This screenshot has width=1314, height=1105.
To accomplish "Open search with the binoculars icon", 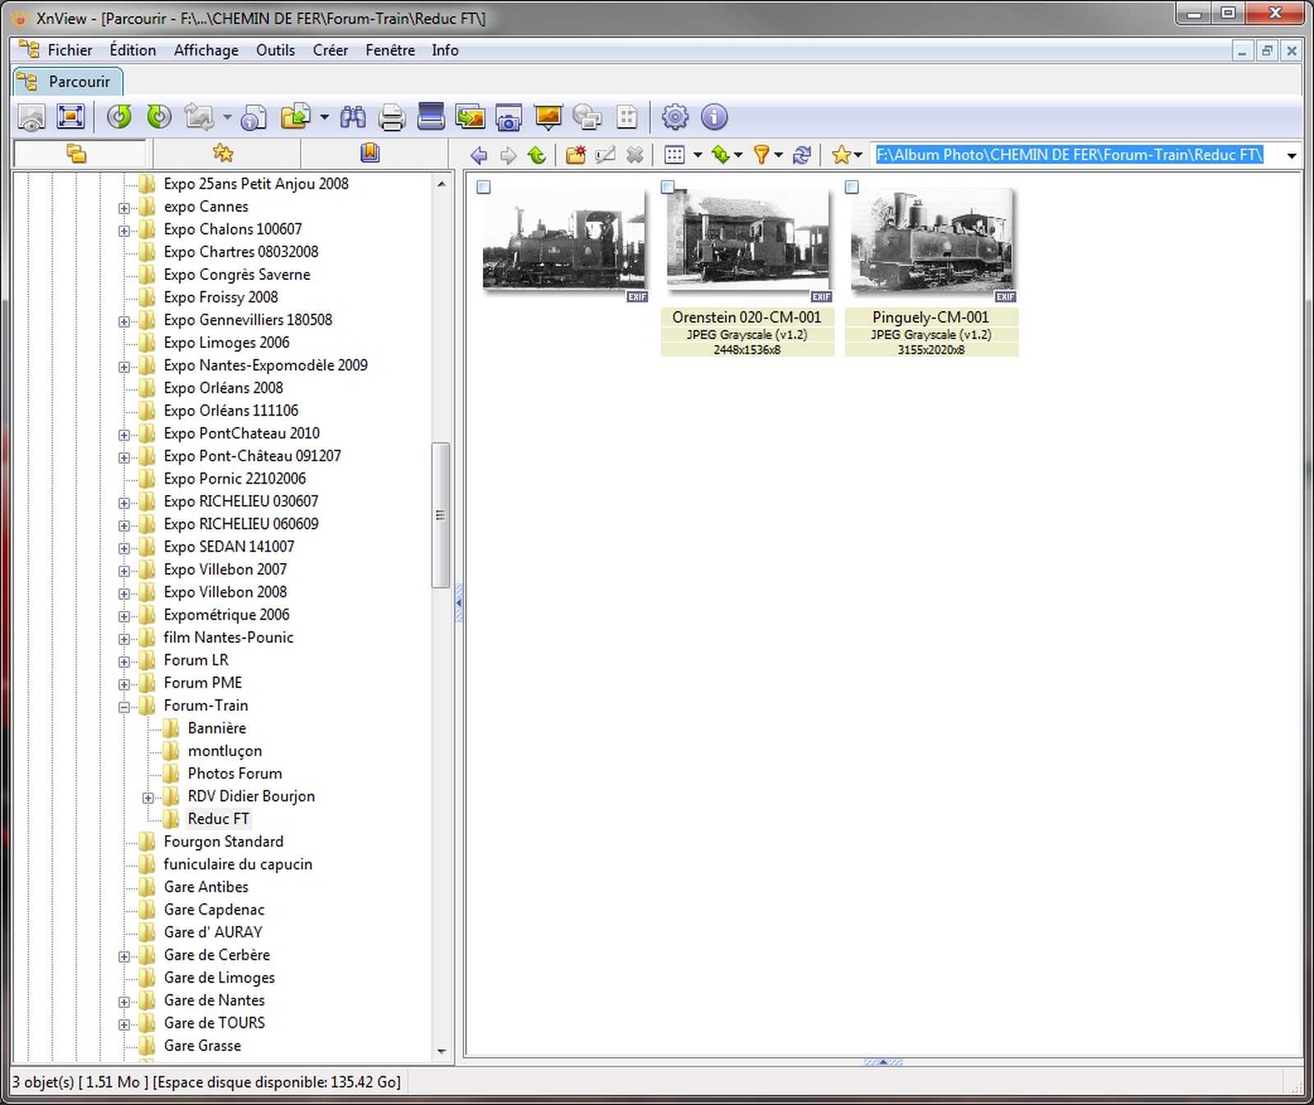I will 353,117.
